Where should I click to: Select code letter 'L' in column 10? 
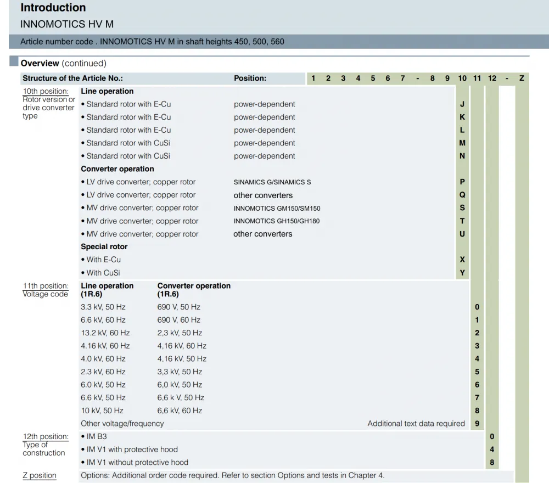(462, 130)
